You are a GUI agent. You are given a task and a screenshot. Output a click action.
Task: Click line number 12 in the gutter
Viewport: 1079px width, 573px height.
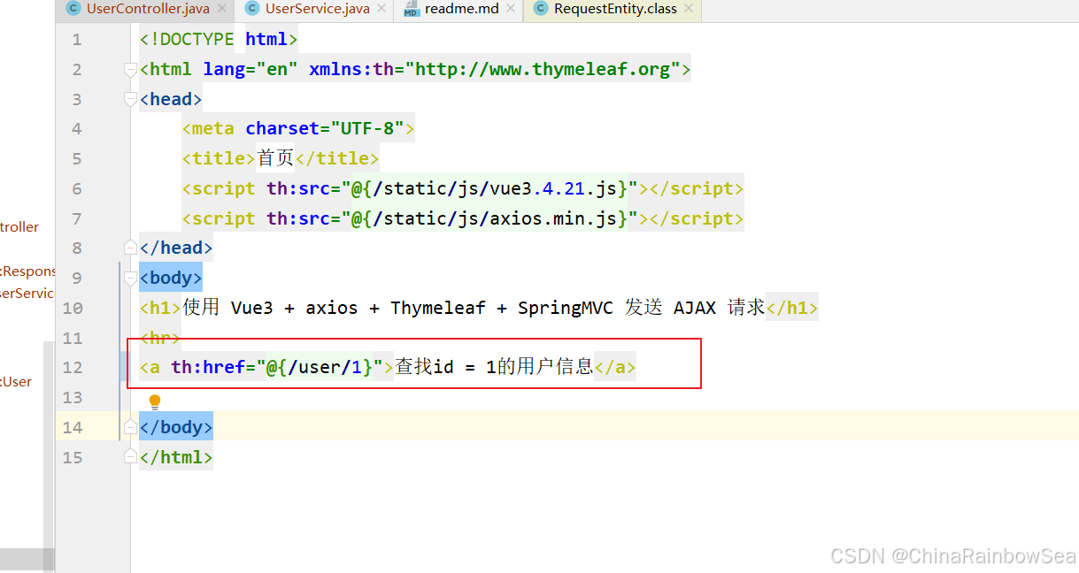(72, 368)
